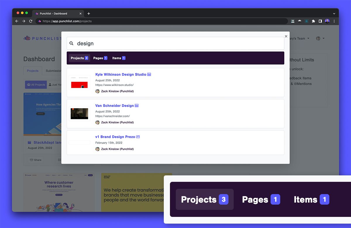Focus the search field containing "design"
Image resolution: width=351 pixels, height=228 pixels.
click(175, 43)
